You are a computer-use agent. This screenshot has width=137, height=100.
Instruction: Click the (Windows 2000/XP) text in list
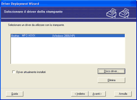click(x=64, y=36)
